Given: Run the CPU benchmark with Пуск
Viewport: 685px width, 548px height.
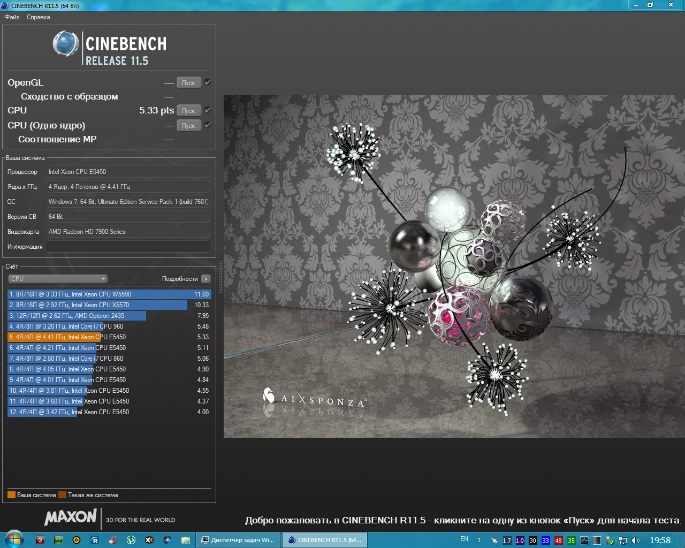Looking at the screenshot, I should coord(188,111).
